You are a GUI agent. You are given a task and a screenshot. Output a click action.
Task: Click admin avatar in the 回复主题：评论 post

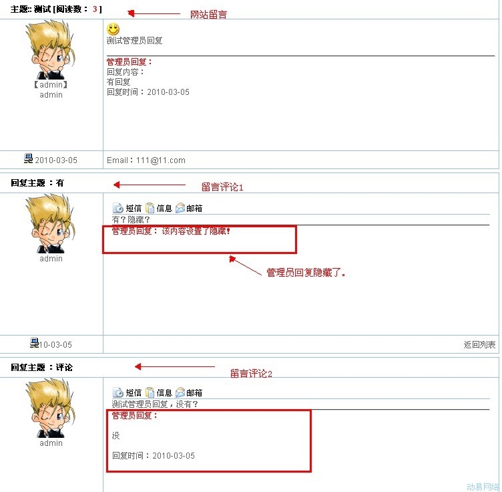coord(51,408)
